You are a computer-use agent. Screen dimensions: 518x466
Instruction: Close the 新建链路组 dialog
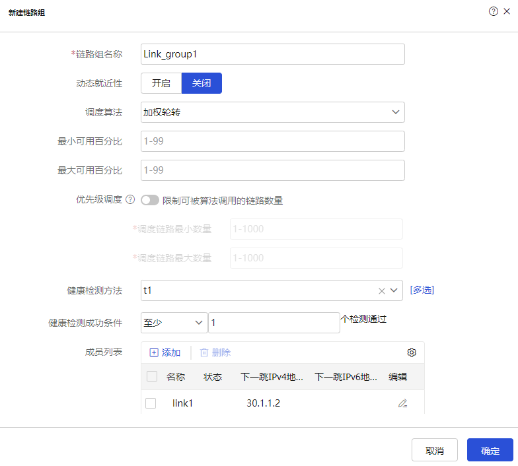pyautogui.click(x=506, y=12)
